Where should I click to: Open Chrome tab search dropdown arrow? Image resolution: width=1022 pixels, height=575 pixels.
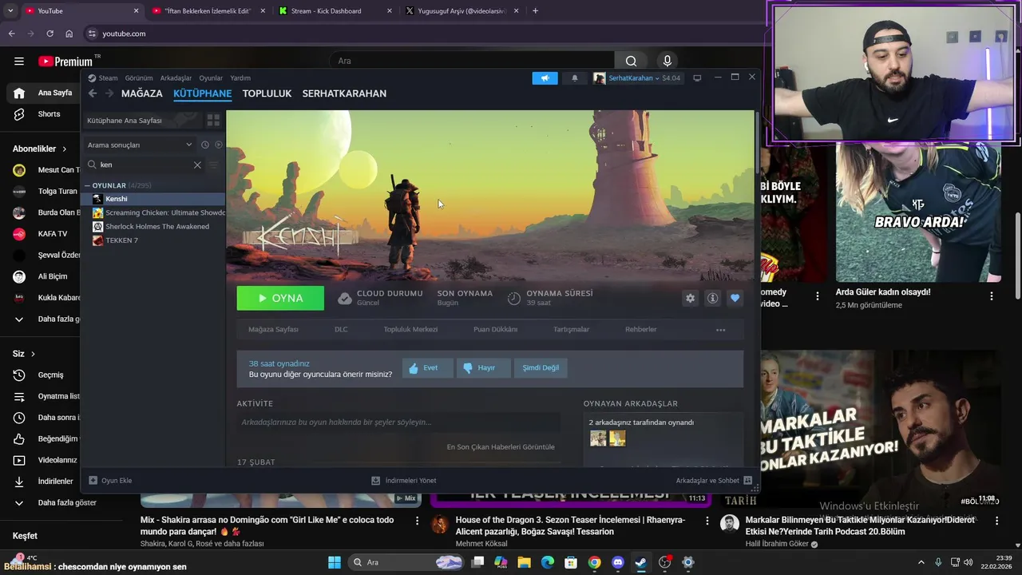tap(10, 11)
